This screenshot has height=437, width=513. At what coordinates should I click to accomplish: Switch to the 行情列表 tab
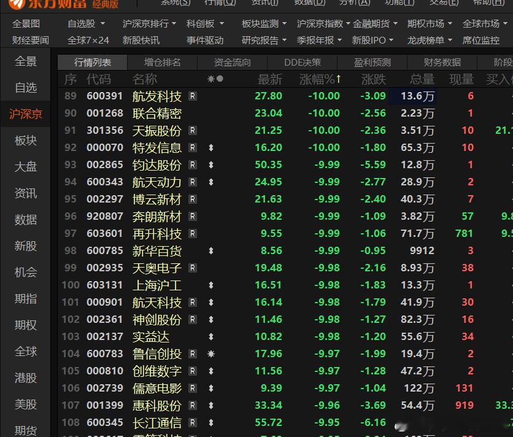(93, 62)
